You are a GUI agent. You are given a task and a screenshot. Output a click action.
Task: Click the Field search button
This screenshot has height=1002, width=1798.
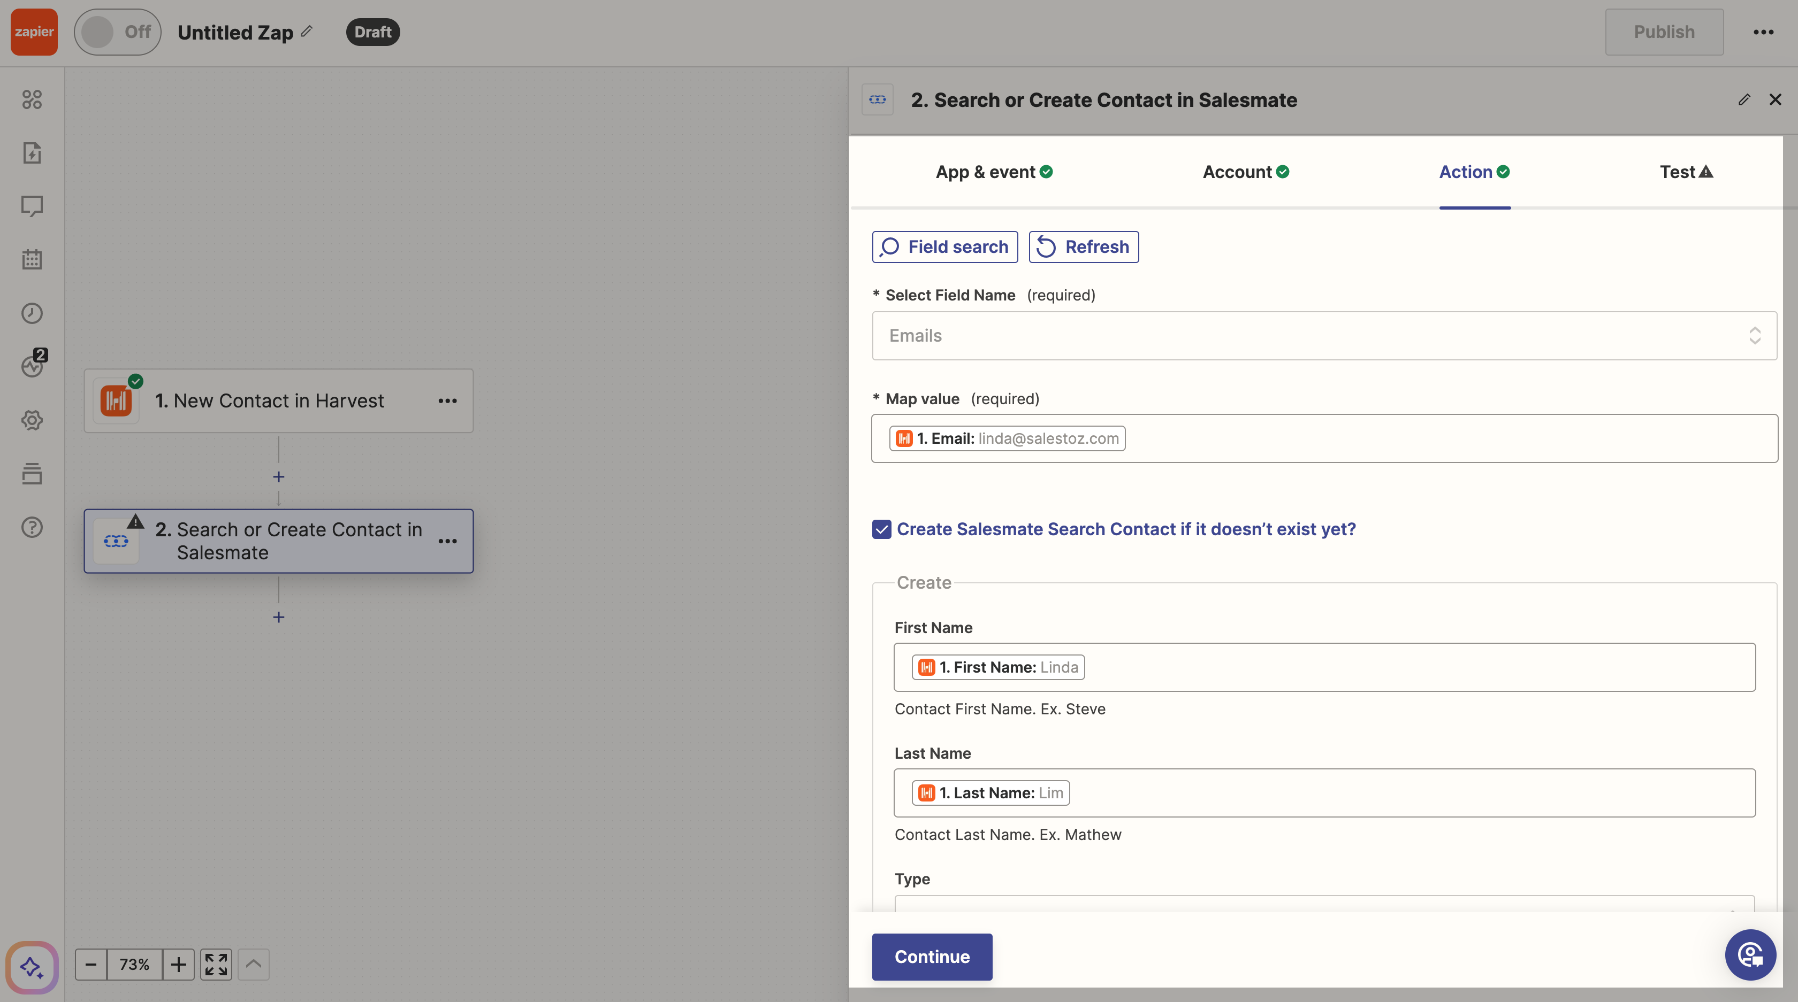pos(944,247)
